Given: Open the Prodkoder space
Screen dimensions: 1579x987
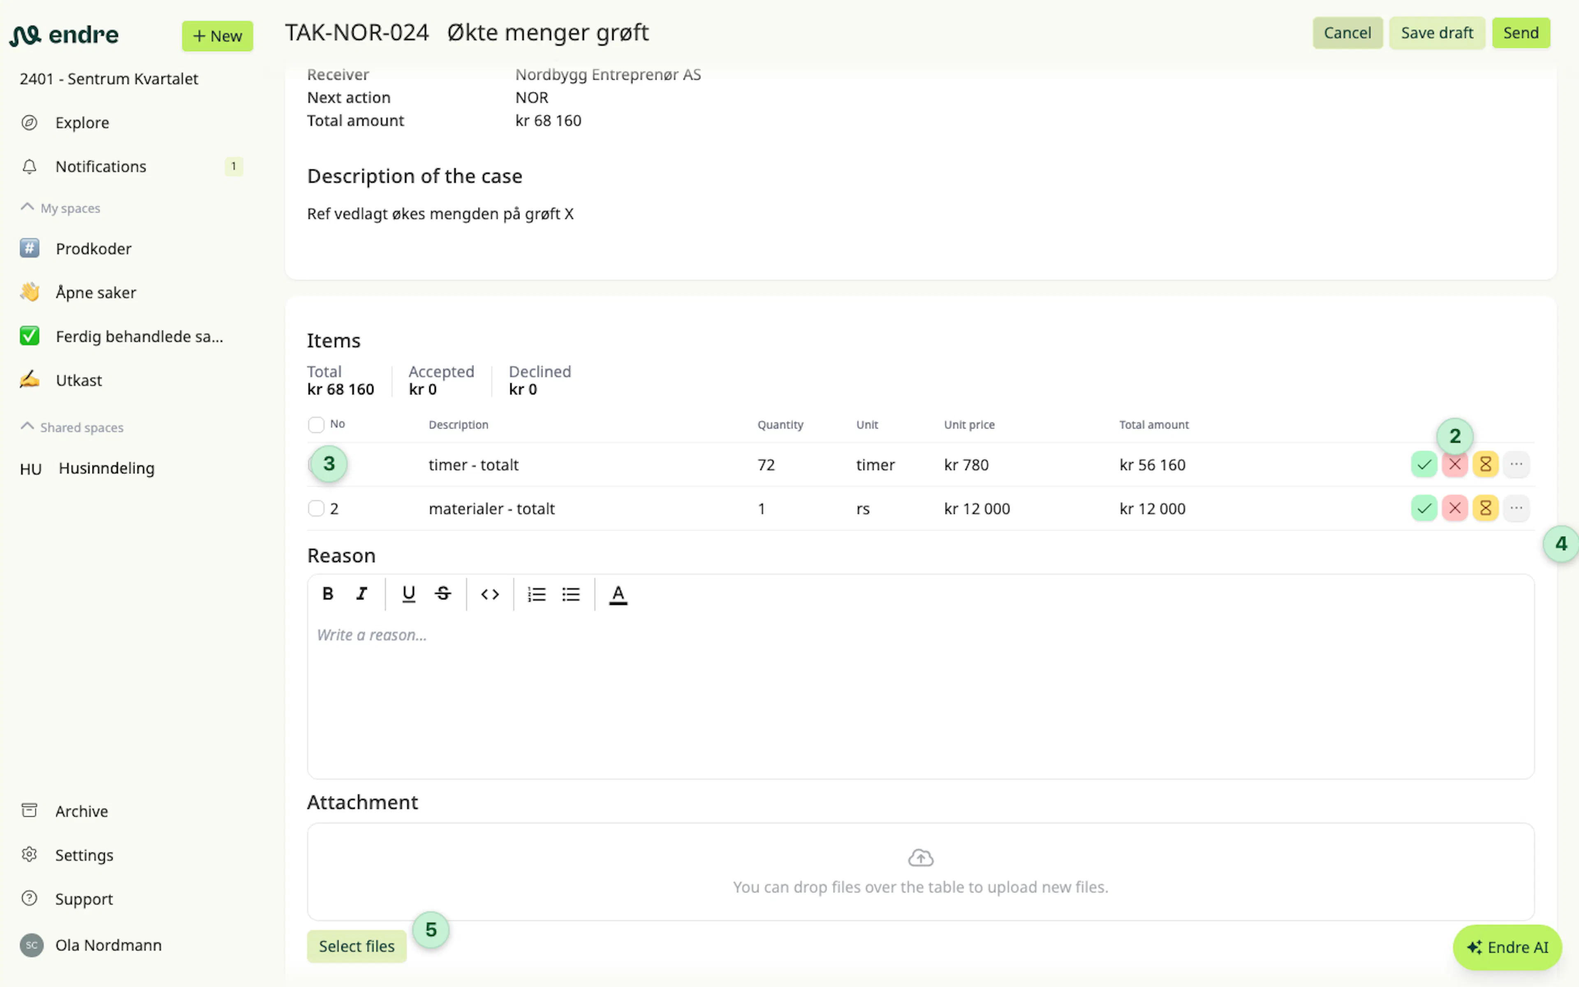Looking at the screenshot, I should point(93,248).
